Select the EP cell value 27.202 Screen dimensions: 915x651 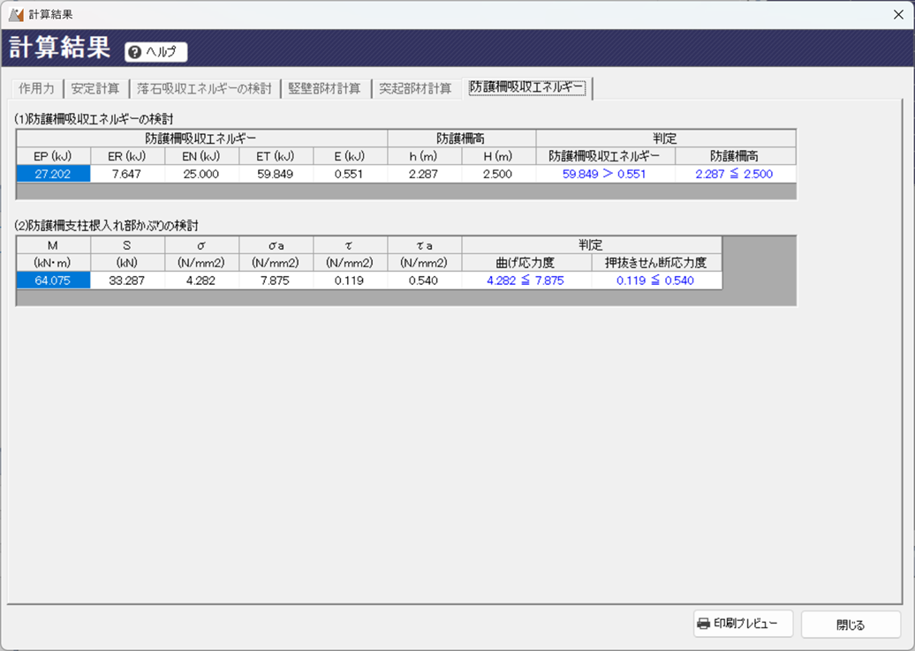(53, 174)
